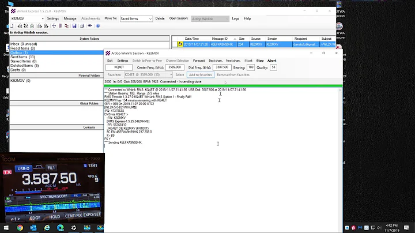Click the dark arrows icon next to printer
The image size is (415, 233).
point(90,26)
